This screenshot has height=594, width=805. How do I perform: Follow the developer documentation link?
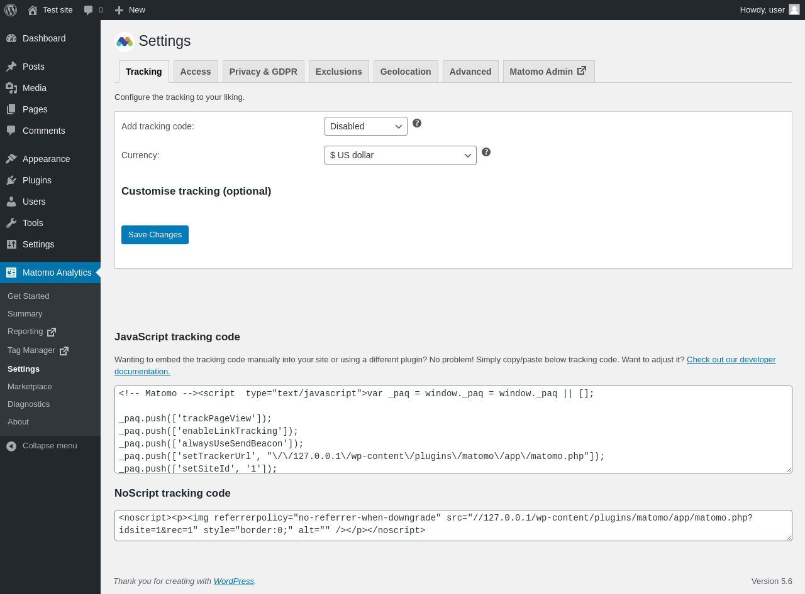tap(731, 360)
